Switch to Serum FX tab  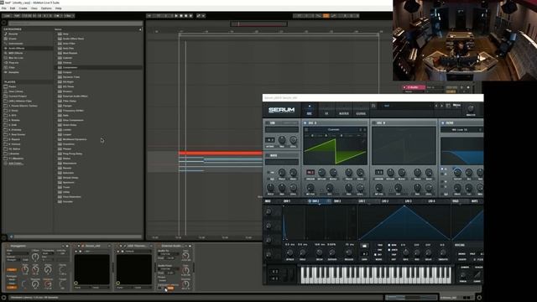point(326,113)
